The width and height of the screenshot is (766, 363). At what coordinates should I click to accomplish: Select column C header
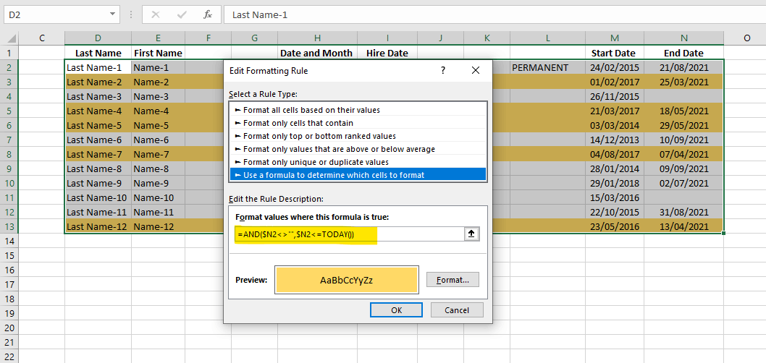pyautogui.click(x=41, y=38)
